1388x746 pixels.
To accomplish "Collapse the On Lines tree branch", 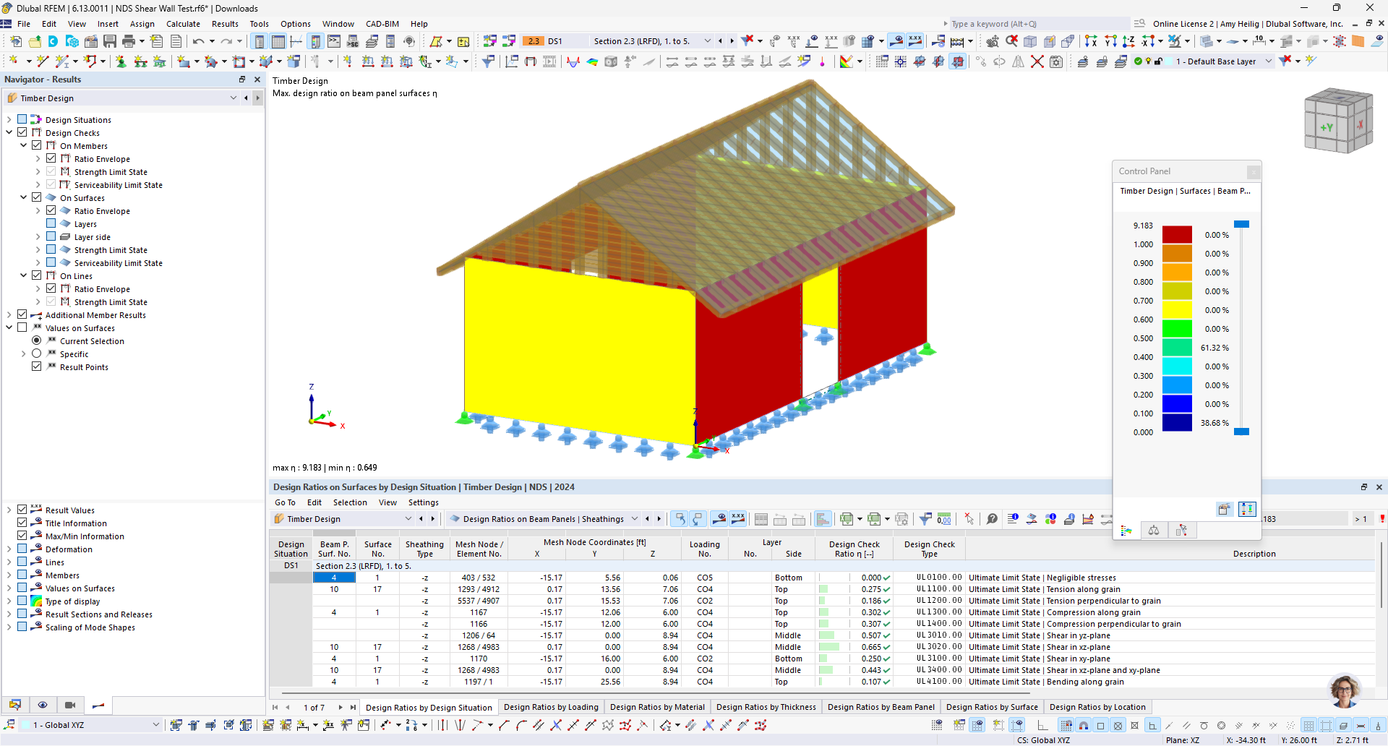I will pyautogui.click(x=22, y=275).
